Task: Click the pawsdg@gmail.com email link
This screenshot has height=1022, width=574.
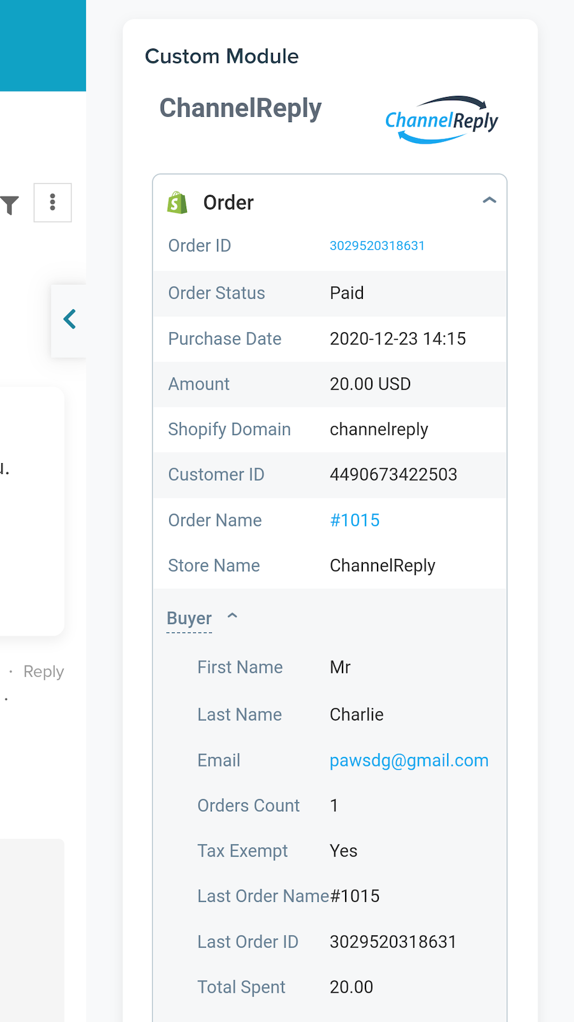Action: (409, 761)
